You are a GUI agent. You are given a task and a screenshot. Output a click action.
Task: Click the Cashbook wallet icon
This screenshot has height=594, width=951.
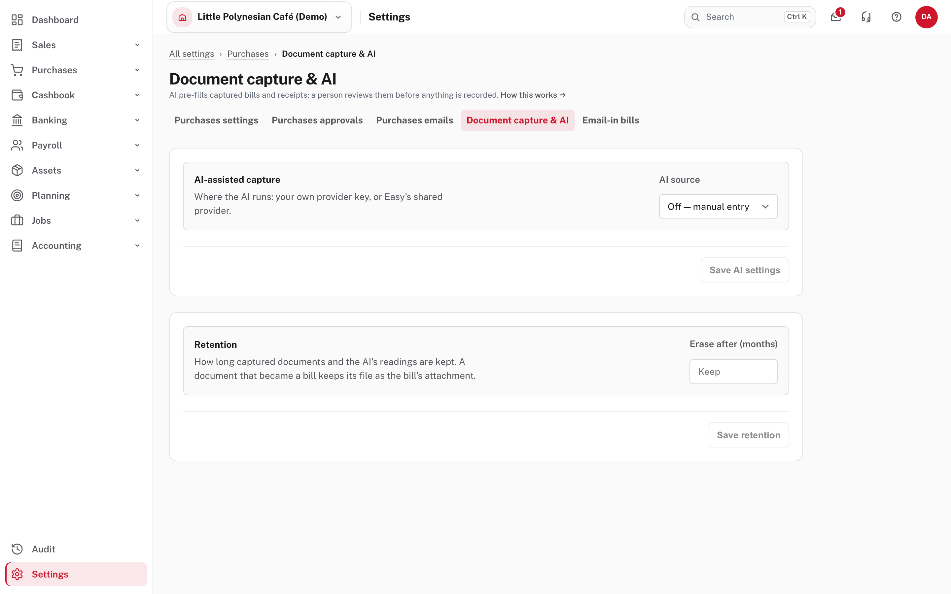[x=17, y=95]
